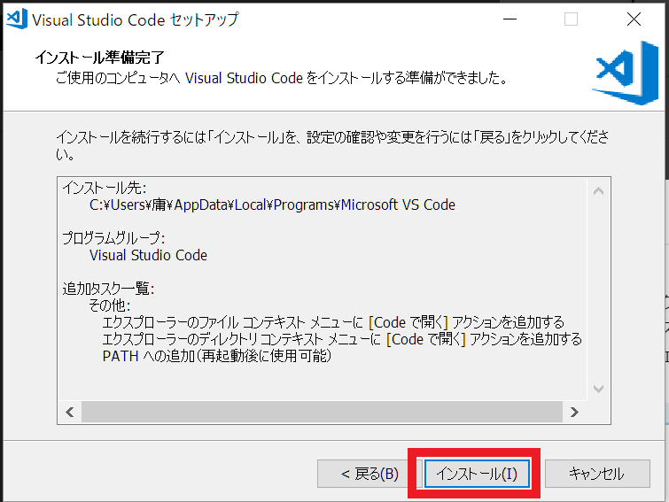This screenshot has width=669, height=502.
Task: Click the その他: line
Action: [x=109, y=305]
